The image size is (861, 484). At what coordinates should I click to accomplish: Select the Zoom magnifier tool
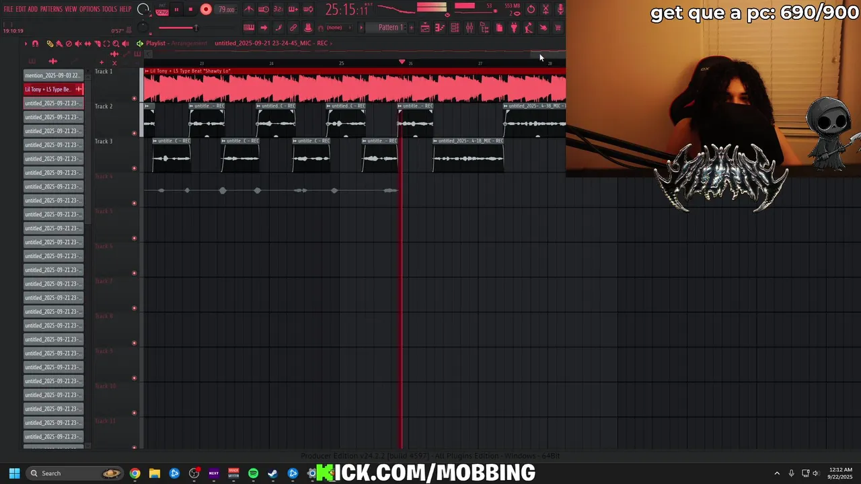[116, 44]
